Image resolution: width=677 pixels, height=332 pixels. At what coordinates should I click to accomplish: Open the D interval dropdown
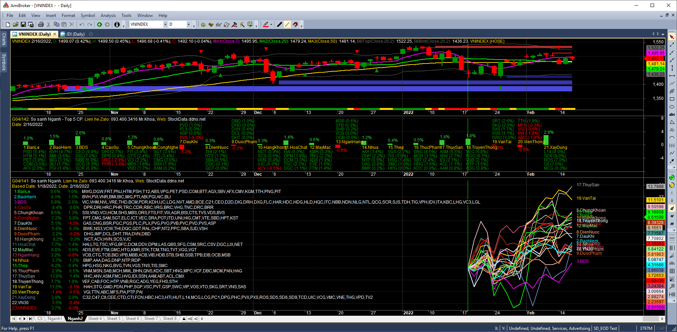coord(188,24)
